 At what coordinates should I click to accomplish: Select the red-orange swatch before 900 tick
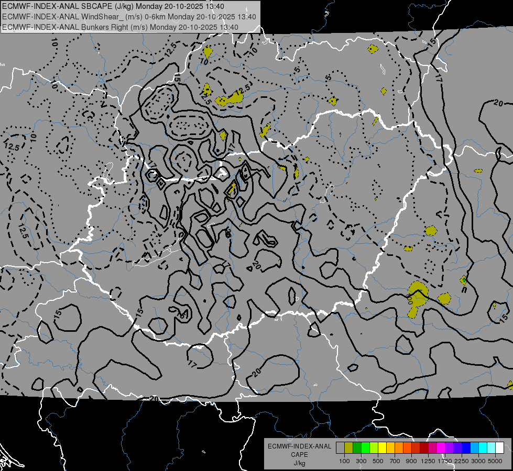pos(407,448)
